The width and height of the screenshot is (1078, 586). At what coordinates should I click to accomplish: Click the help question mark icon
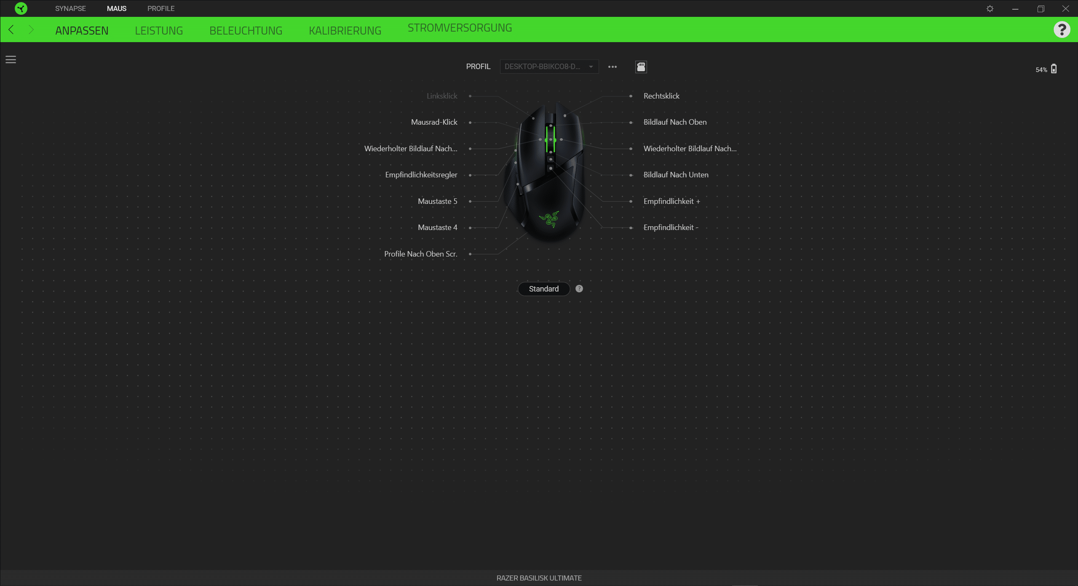(1062, 30)
